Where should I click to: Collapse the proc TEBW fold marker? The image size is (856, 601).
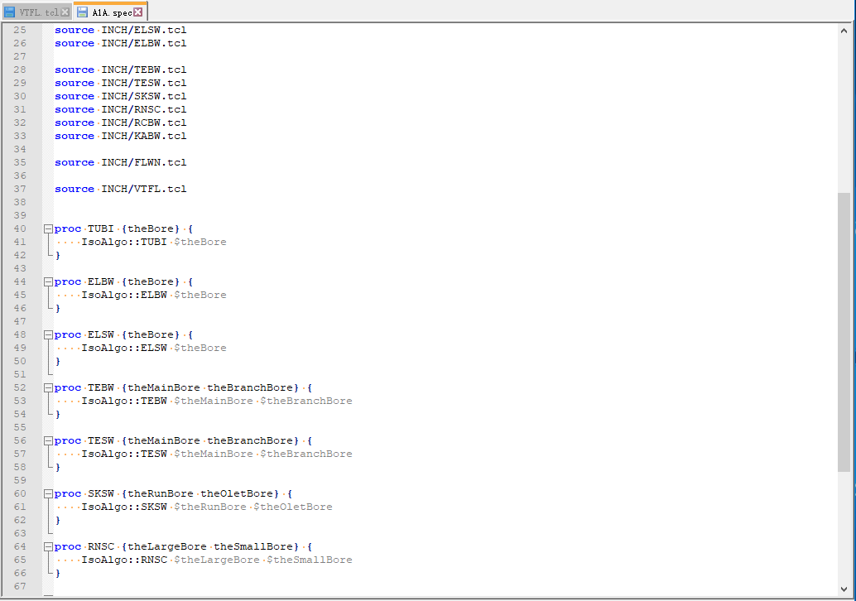click(48, 388)
